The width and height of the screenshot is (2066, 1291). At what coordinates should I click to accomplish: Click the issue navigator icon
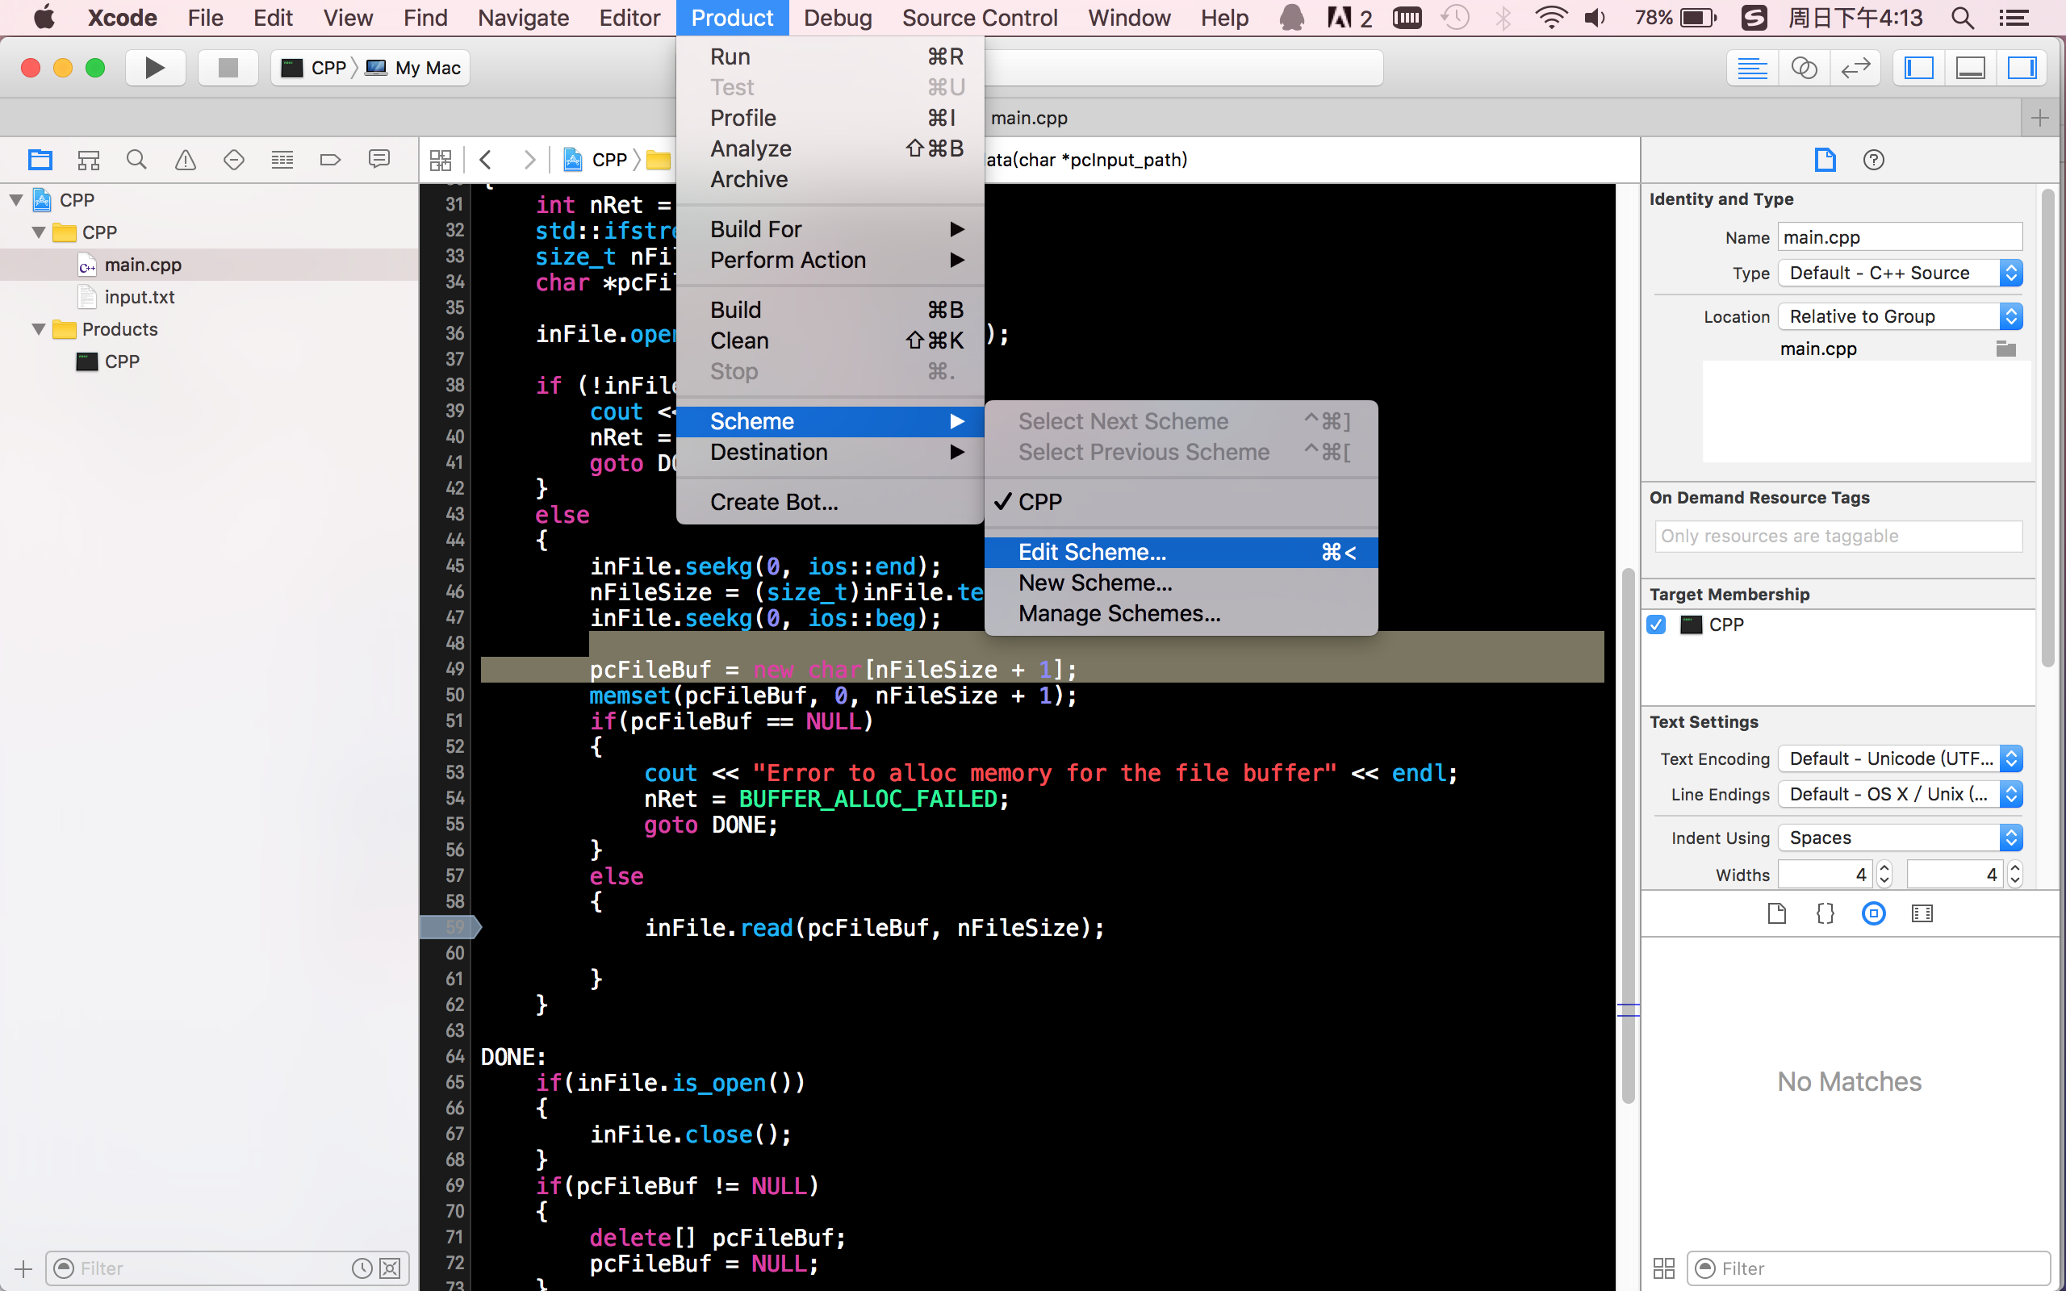185,159
